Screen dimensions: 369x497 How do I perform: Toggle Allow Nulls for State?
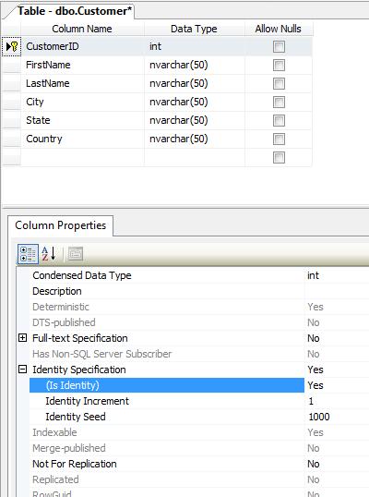click(279, 120)
